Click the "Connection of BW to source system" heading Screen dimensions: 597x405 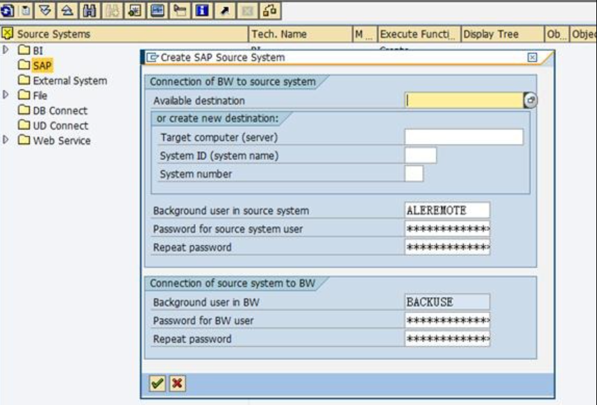(x=233, y=82)
